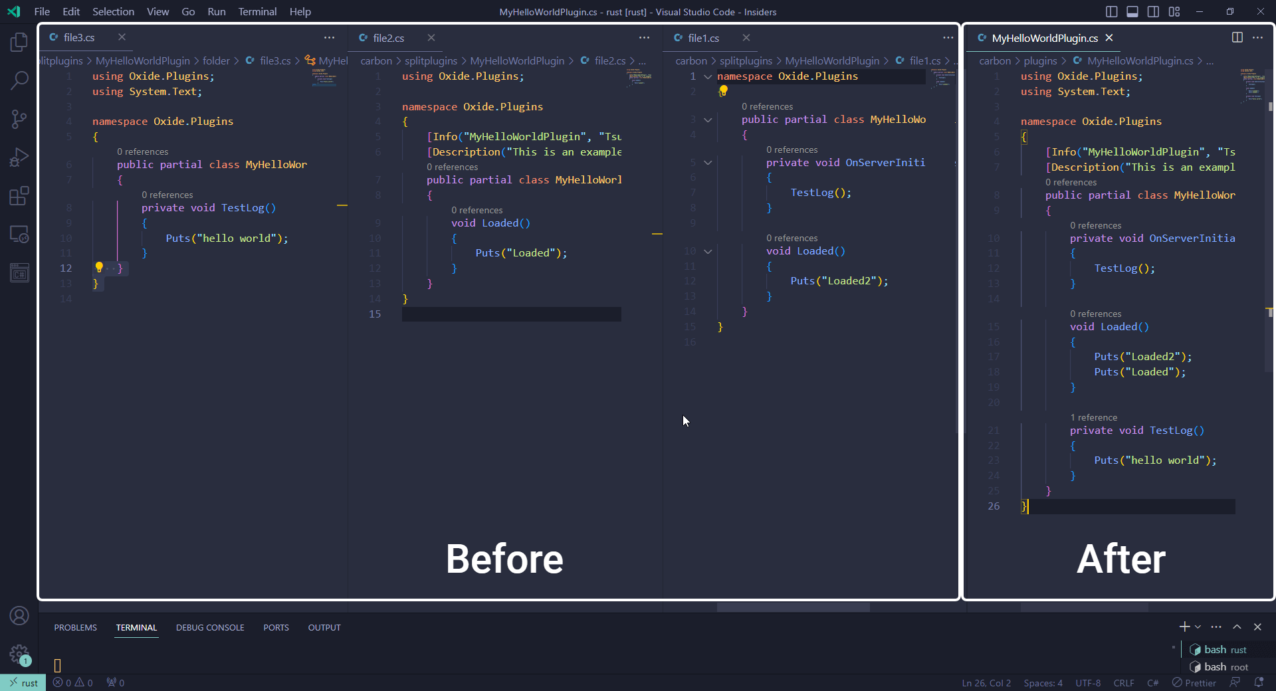Screen dimensions: 1276x691
Task: Click the Prettier status bar button
Action: pyautogui.click(x=1194, y=682)
